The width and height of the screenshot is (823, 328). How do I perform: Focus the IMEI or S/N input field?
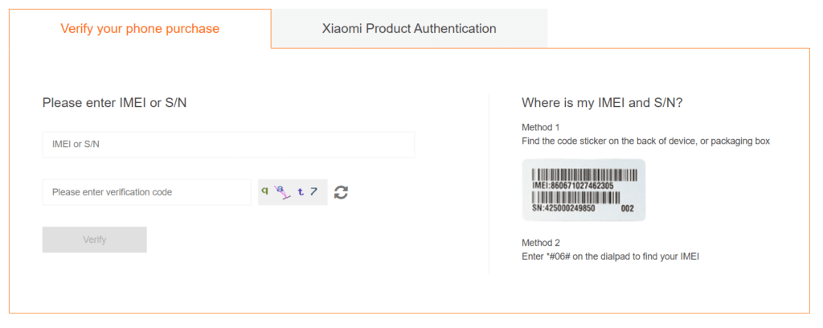pyautogui.click(x=228, y=145)
